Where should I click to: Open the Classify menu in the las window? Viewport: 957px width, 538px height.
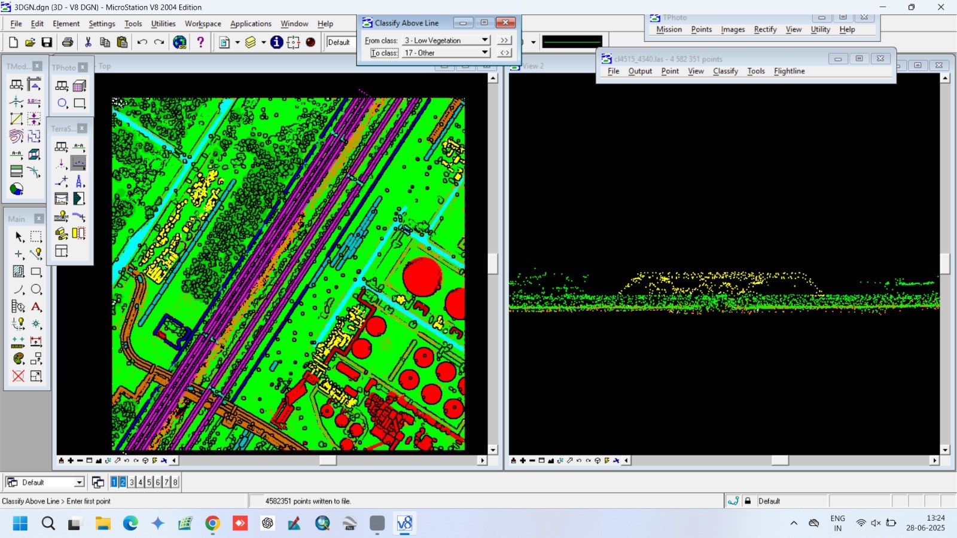pyautogui.click(x=726, y=71)
